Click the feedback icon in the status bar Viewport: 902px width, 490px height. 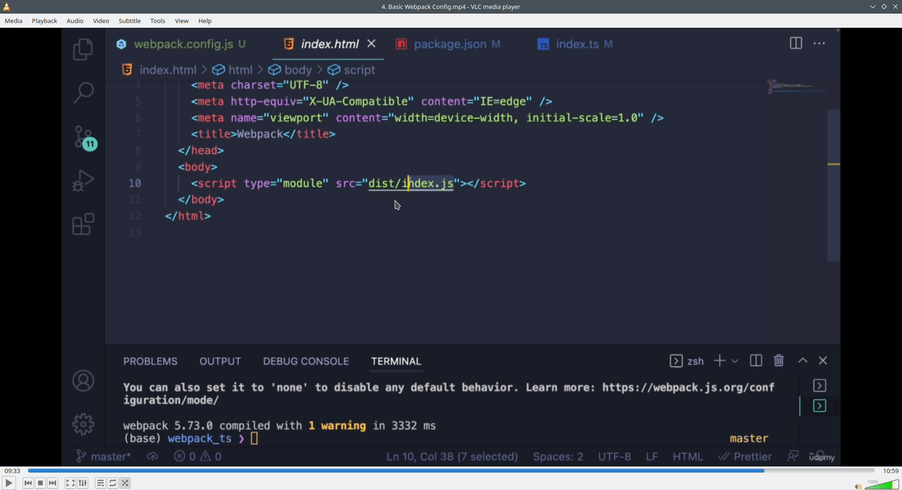[x=793, y=456]
